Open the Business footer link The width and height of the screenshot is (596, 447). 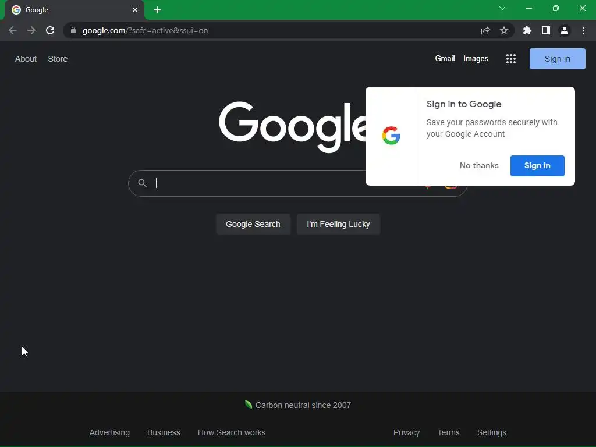[x=164, y=432]
